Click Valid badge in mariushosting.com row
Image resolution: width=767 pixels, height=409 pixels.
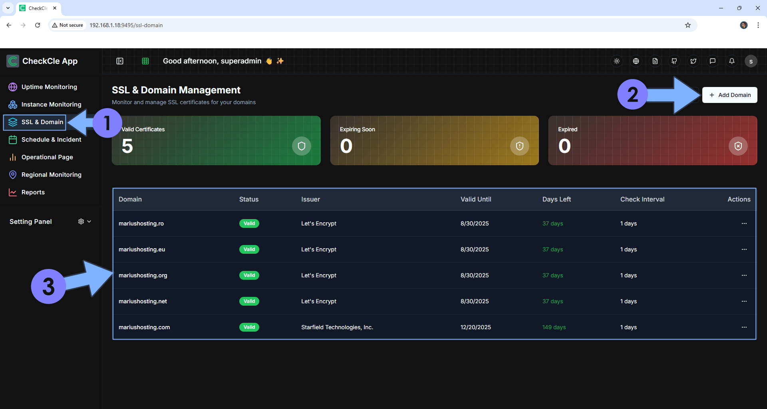point(249,327)
